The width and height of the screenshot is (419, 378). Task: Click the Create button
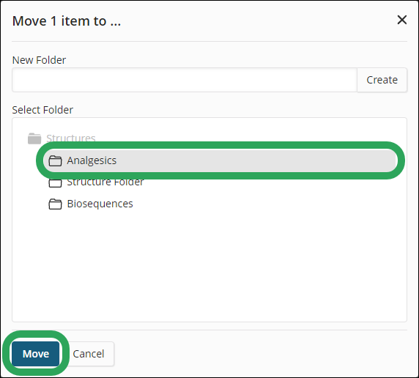click(382, 80)
